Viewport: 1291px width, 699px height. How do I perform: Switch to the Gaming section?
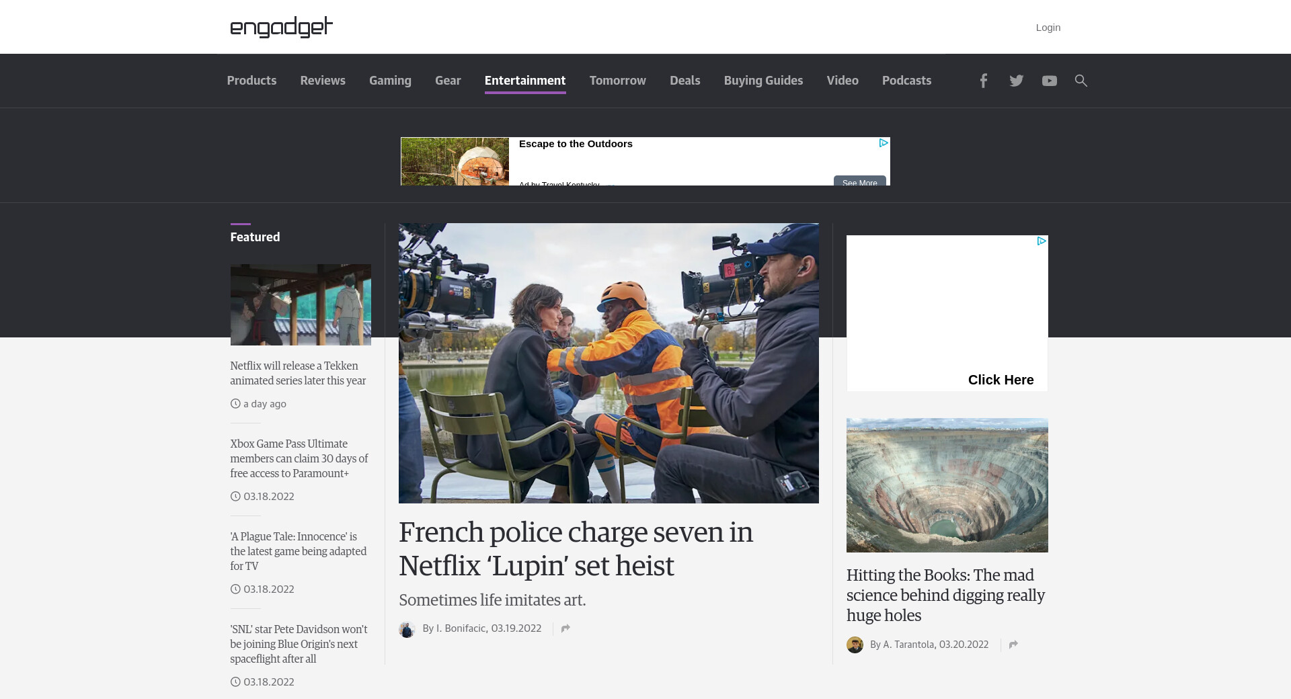click(x=390, y=81)
